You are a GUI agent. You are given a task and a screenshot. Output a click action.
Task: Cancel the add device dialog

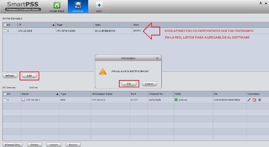click(149, 84)
